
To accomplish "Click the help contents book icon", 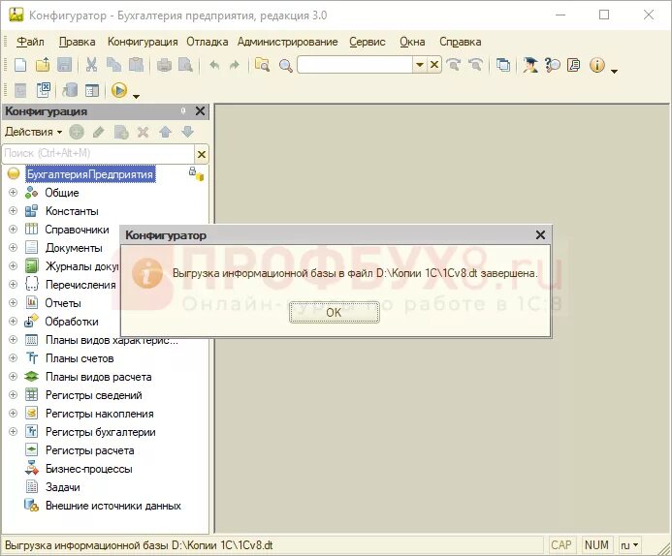I will coord(573,65).
